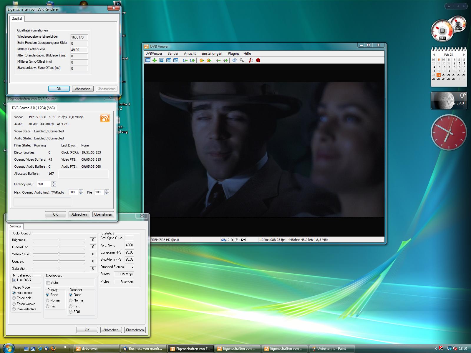Screen dimensions: 471x353
Task: Click Übernehmen in Settings dialog
Action: [135, 330]
